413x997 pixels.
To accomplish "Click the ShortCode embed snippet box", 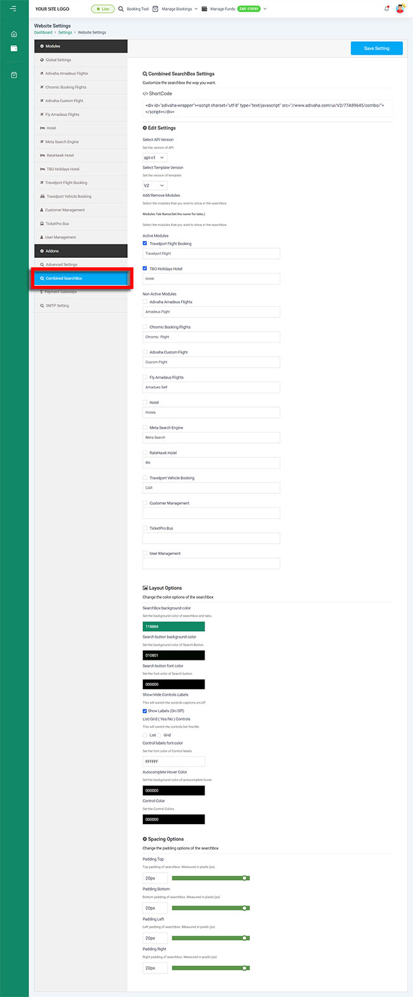I will (267, 108).
